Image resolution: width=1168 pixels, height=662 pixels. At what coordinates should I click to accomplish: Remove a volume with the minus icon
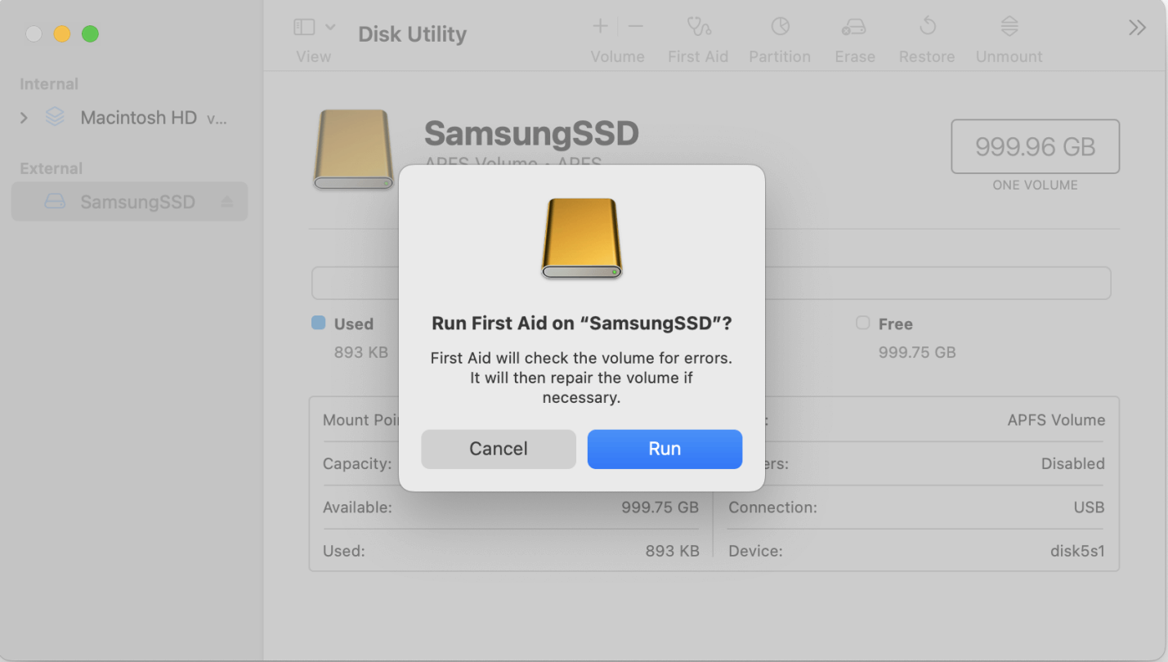635,25
